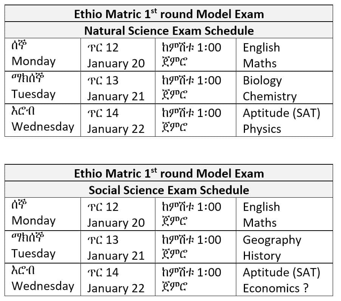Select Maths in the Natural Science table
This screenshot has width=341, height=301.
coord(260,63)
